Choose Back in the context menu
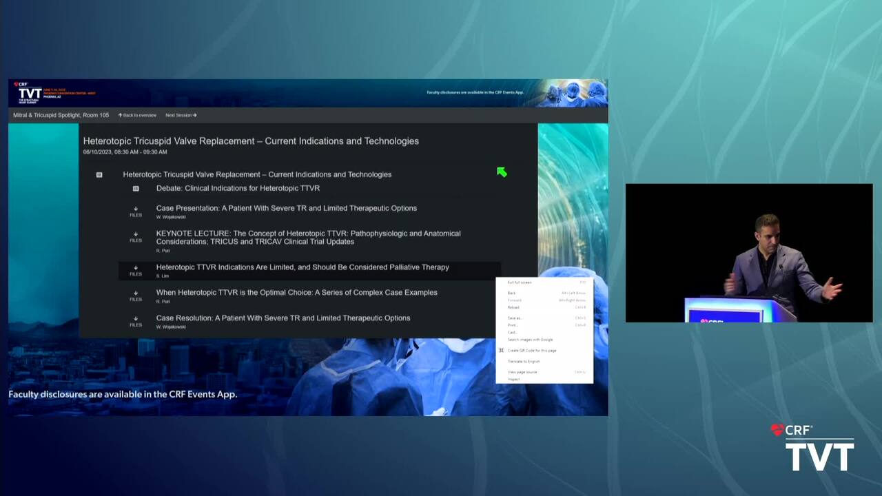 click(544, 293)
